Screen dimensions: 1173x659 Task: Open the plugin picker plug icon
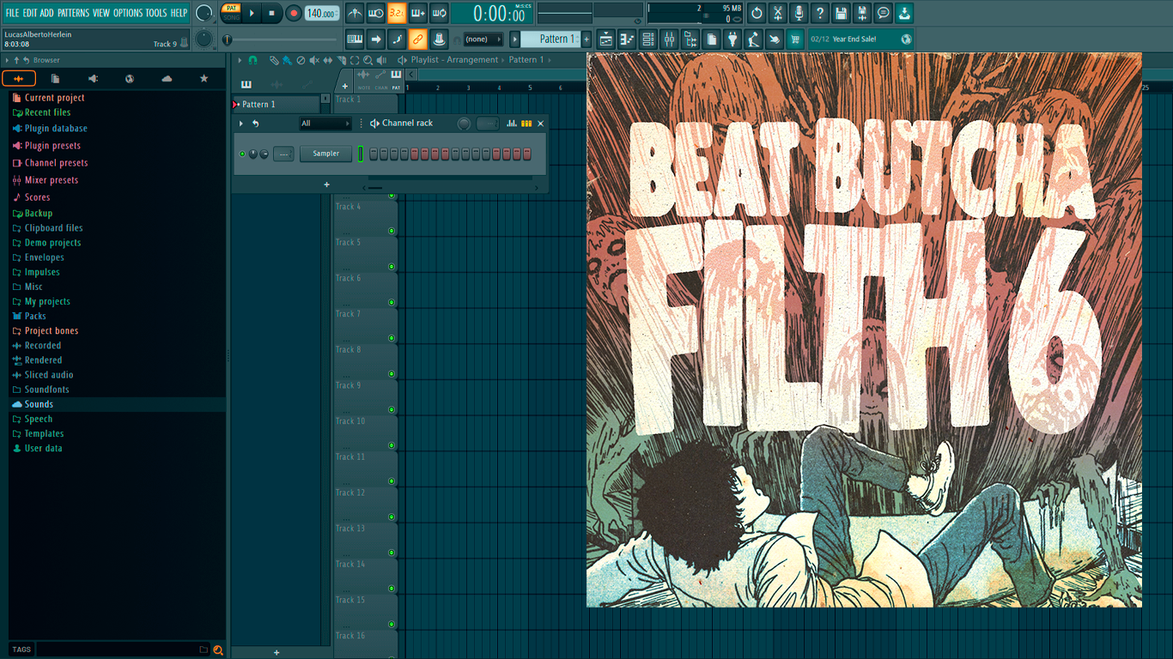pyautogui.click(x=732, y=39)
